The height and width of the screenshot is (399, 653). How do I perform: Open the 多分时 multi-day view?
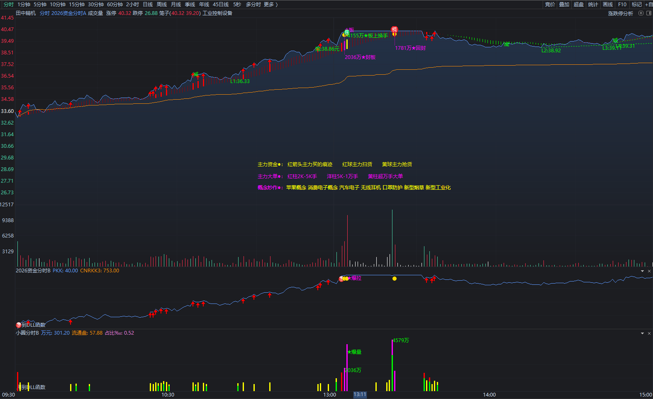[253, 5]
